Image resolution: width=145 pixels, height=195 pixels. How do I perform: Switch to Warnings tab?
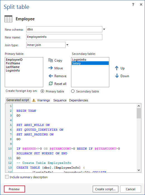pyautogui.click(x=43, y=100)
